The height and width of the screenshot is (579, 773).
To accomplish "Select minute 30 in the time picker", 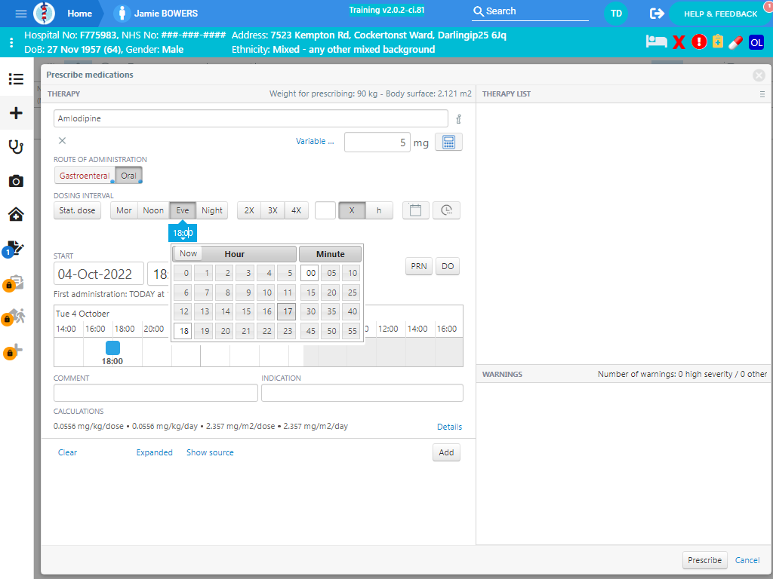I will tap(310, 311).
